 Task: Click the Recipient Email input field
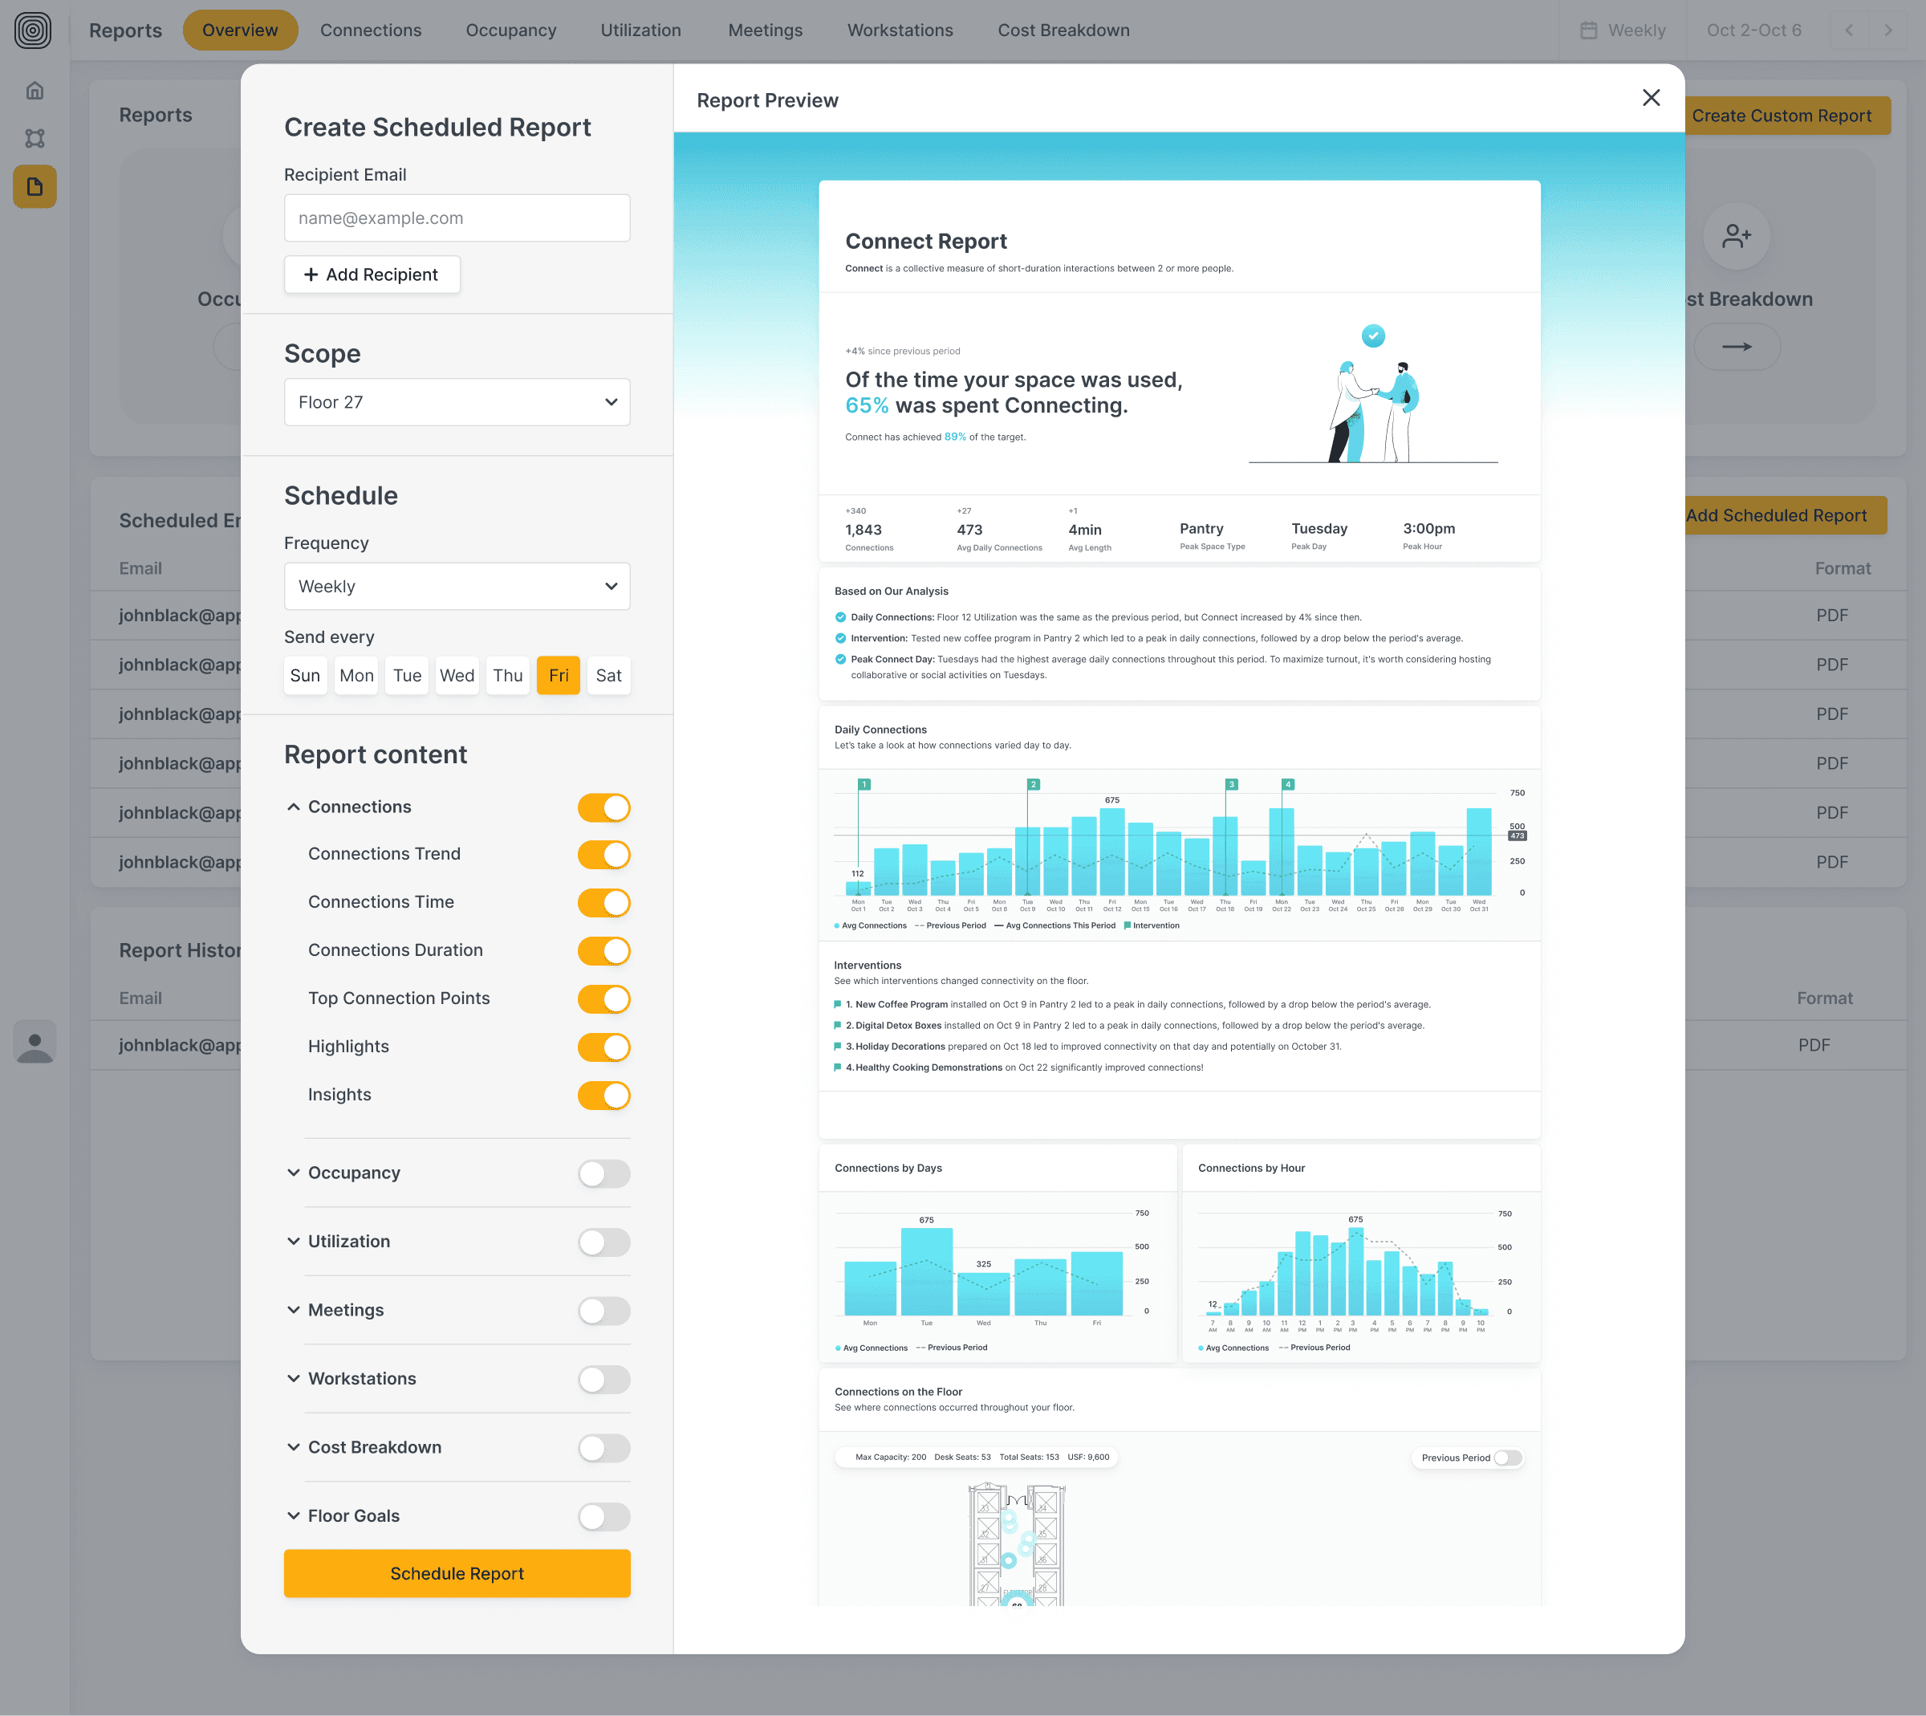pyautogui.click(x=457, y=218)
